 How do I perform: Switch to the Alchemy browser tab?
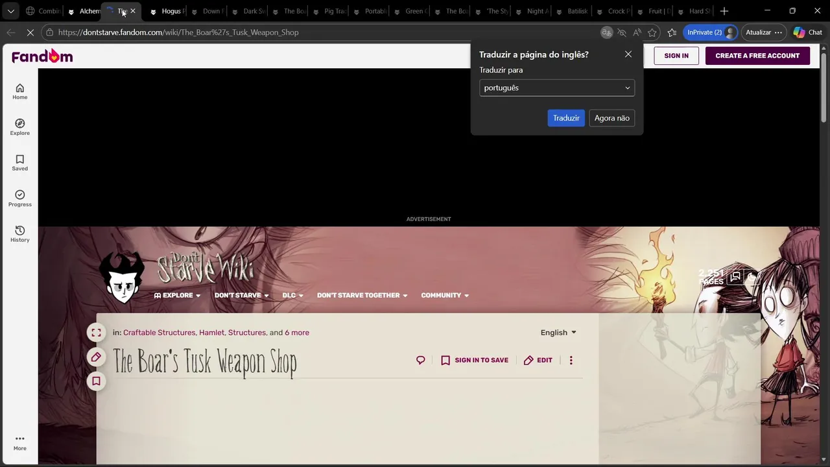83,11
